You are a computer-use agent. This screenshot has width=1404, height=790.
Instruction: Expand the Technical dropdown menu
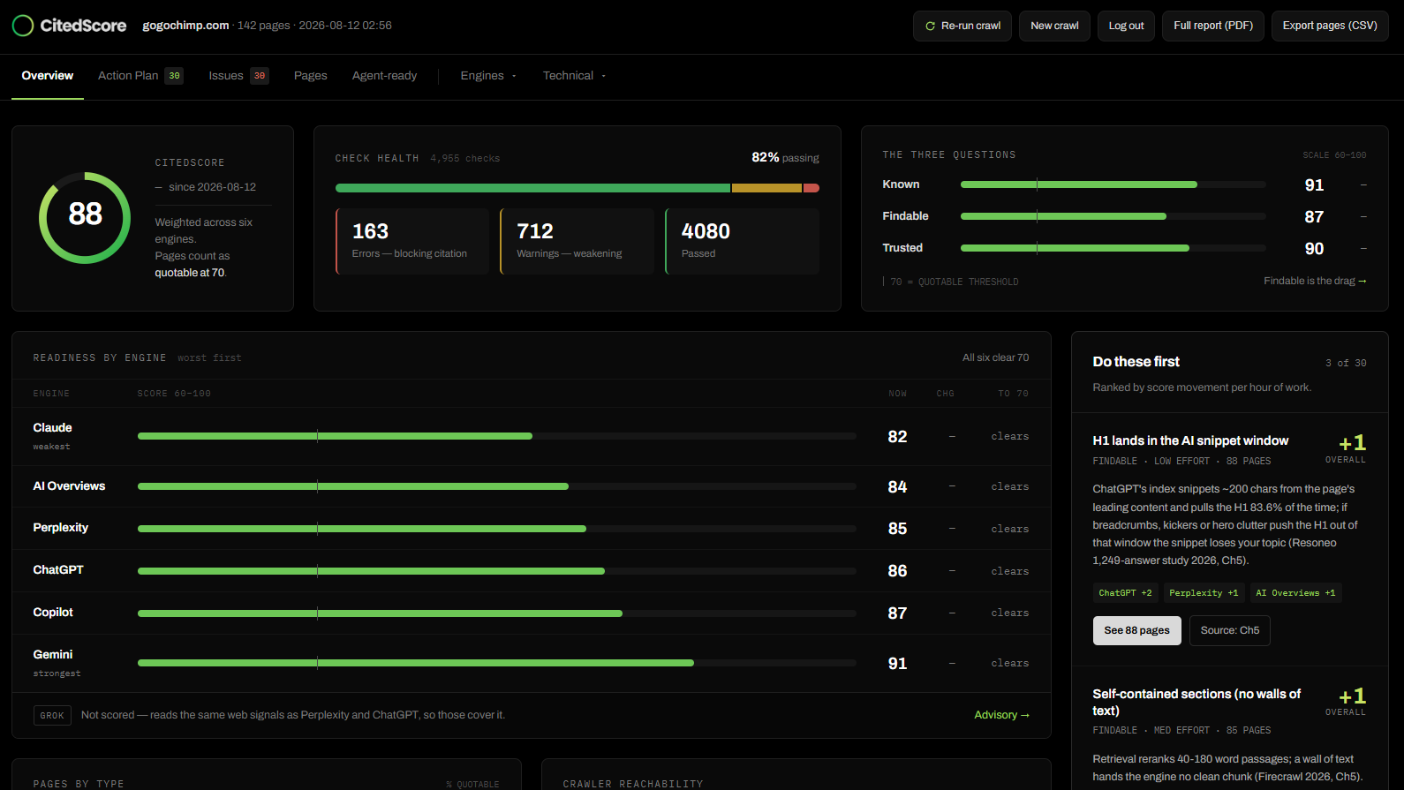575,76
